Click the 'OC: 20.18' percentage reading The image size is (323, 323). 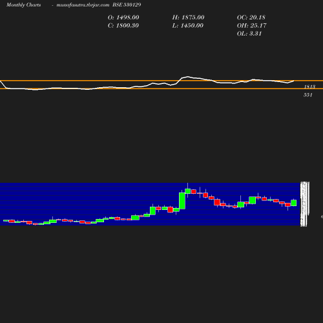(x=251, y=17)
